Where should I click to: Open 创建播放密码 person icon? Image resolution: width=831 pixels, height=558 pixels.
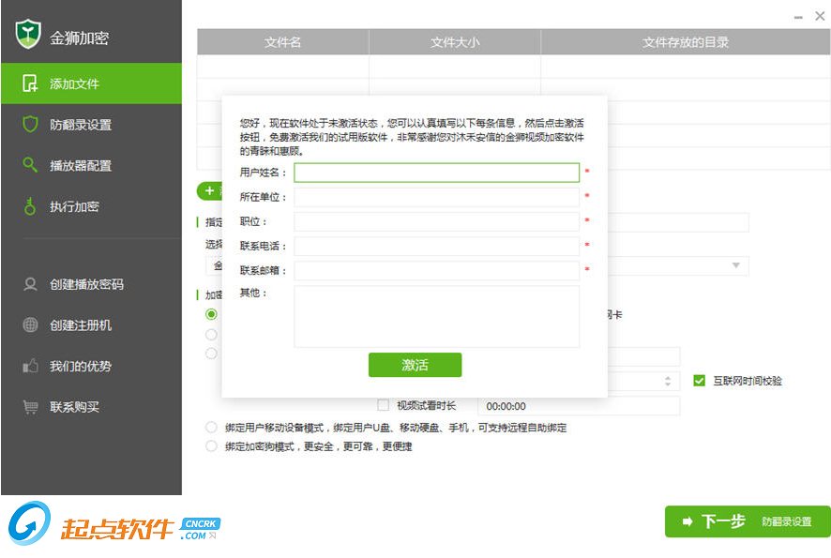[x=30, y=282]
